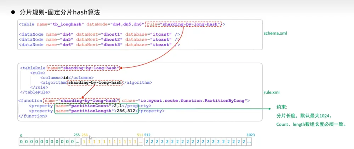Click the blue '1023' range label

[x=251, y=135]
